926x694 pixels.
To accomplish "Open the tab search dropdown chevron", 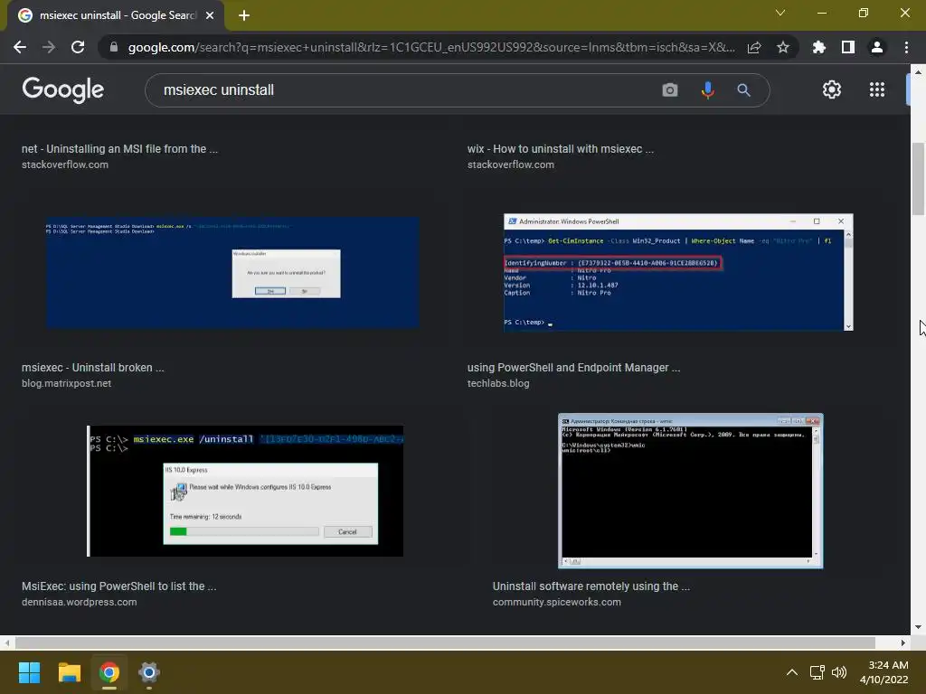I will point(780,13).
